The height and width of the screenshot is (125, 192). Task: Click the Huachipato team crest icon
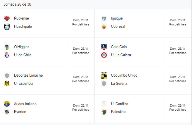tap(7, 27)
